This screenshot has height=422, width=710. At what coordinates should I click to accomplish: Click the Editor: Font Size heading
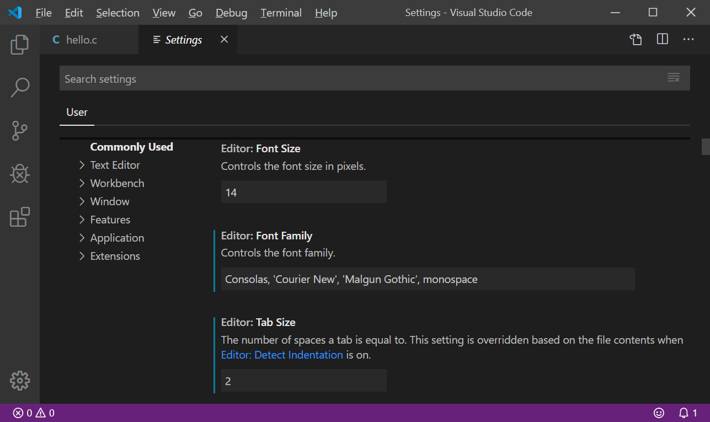260,148
